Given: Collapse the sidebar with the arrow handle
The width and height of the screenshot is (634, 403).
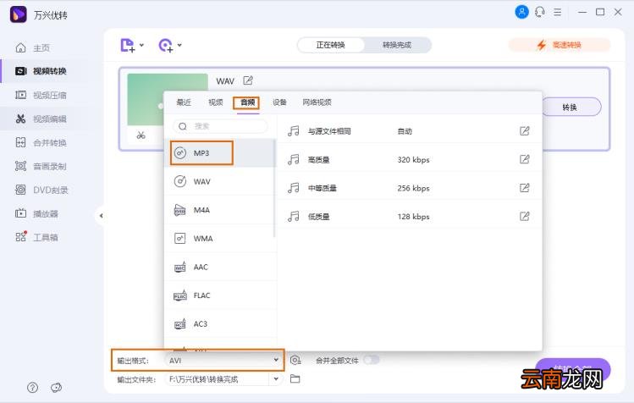Looking at the screenshot, I should click(x=101, y=216).
